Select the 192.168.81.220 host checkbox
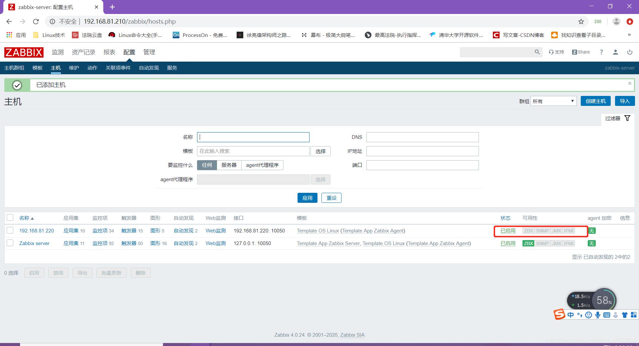Viewport: 639px width, 346px height. click(10, 230)
